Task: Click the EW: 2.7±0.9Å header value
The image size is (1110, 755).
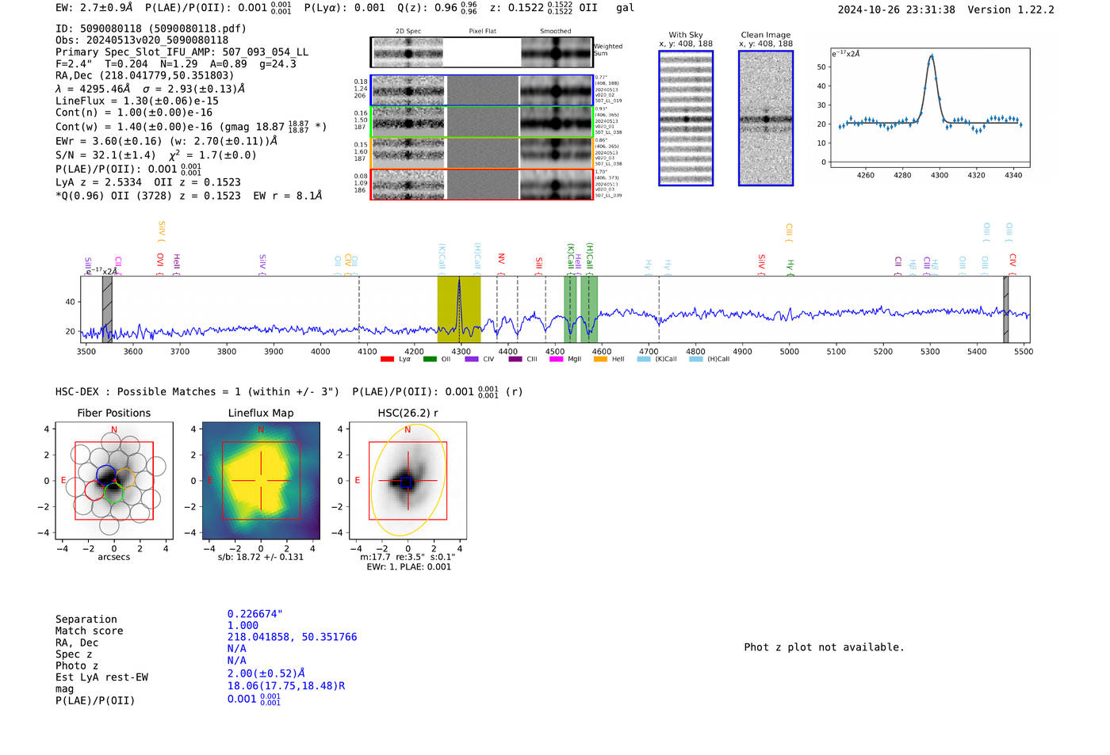Action: tap(94, 8)
